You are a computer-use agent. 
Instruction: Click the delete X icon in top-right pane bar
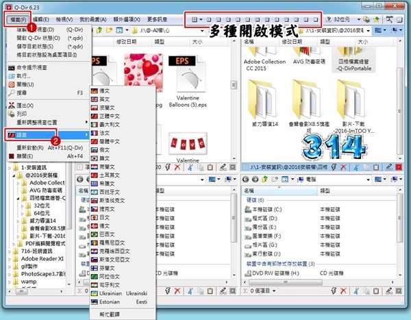(343, 167)
